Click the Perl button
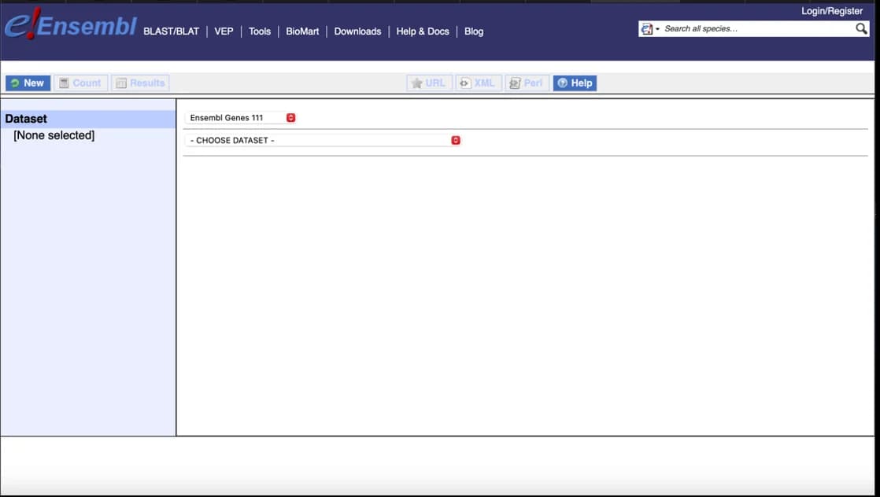Image resolution: width=880 pixels, height=497 pixels. tap(527, 83)
